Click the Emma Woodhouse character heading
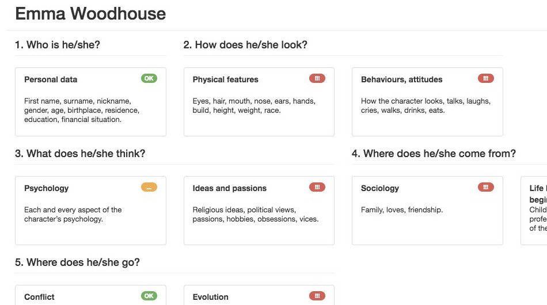The height and width of the screenshot is (305, 547). click(90, 14)
